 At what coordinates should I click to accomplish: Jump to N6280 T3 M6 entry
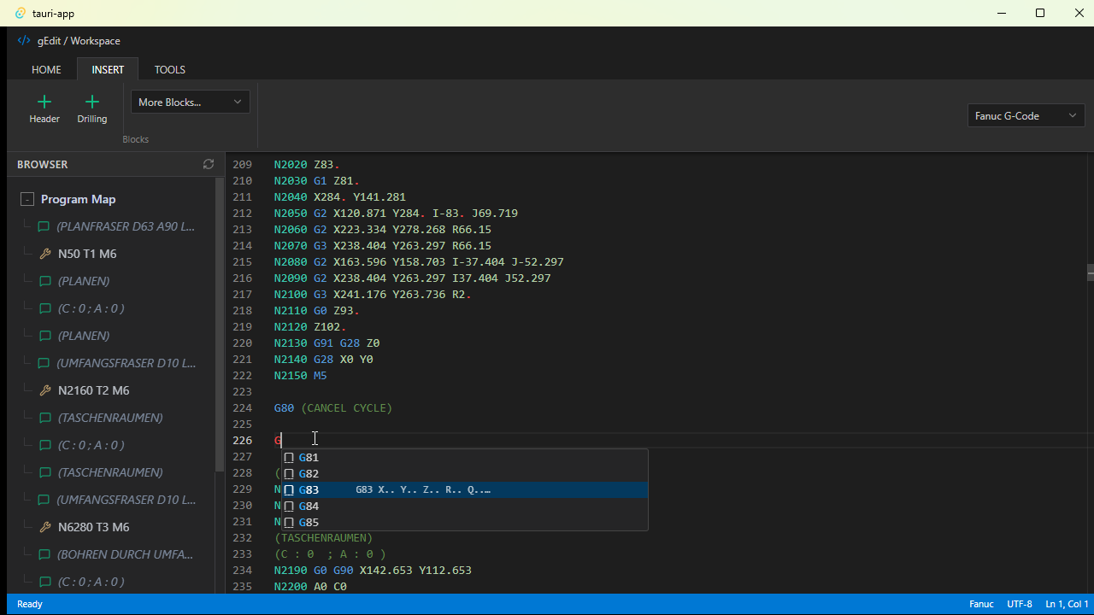[x=93, y=527]
